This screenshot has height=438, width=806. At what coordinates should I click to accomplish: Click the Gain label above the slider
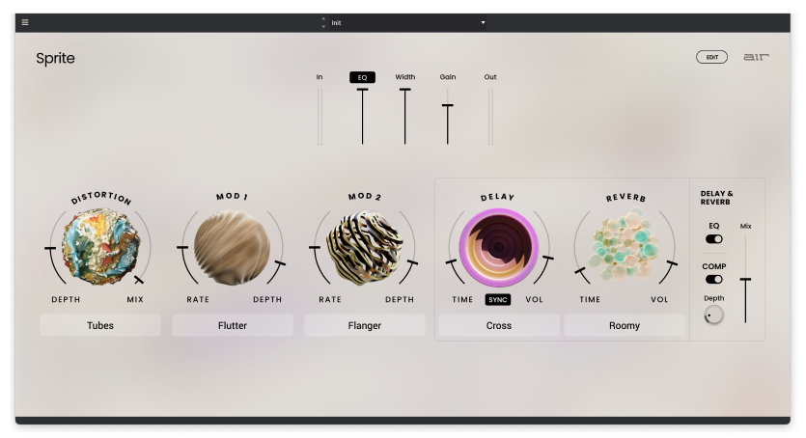click(448, 76)
